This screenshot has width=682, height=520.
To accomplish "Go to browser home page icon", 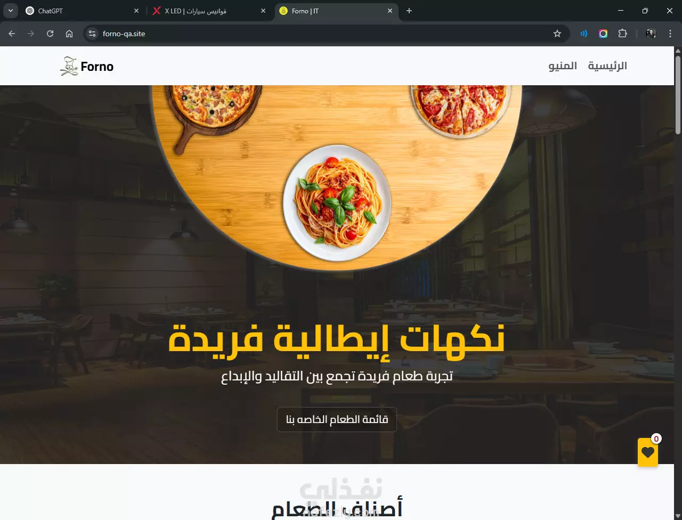I will tap(69, 34).
